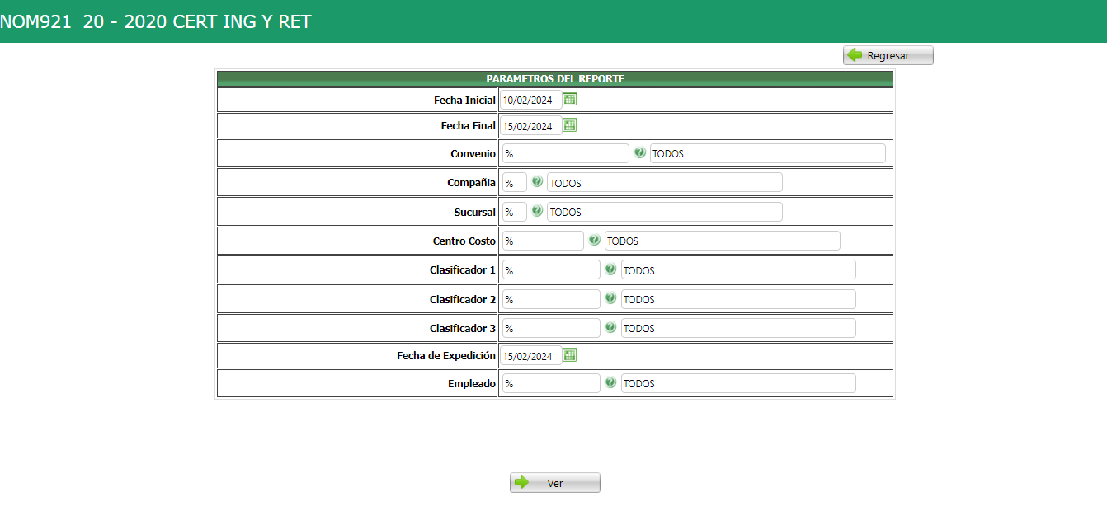Screen dimensions: 1107x520
Task: Click the Centro Costo lookup icon
Action: [x=594, y=240]
